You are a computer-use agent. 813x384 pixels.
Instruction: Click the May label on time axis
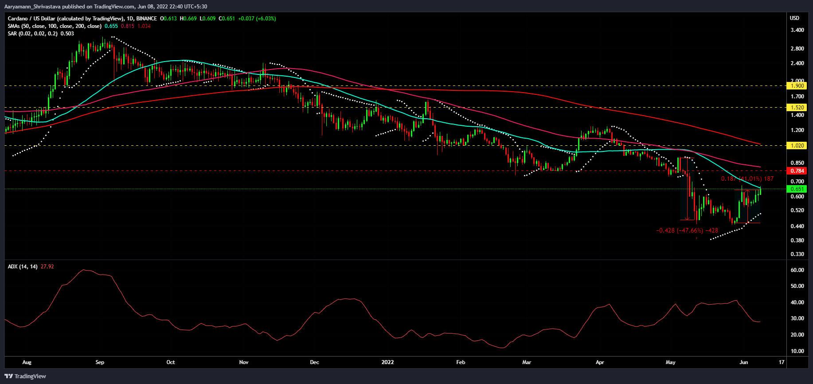(x=671, y=362)
